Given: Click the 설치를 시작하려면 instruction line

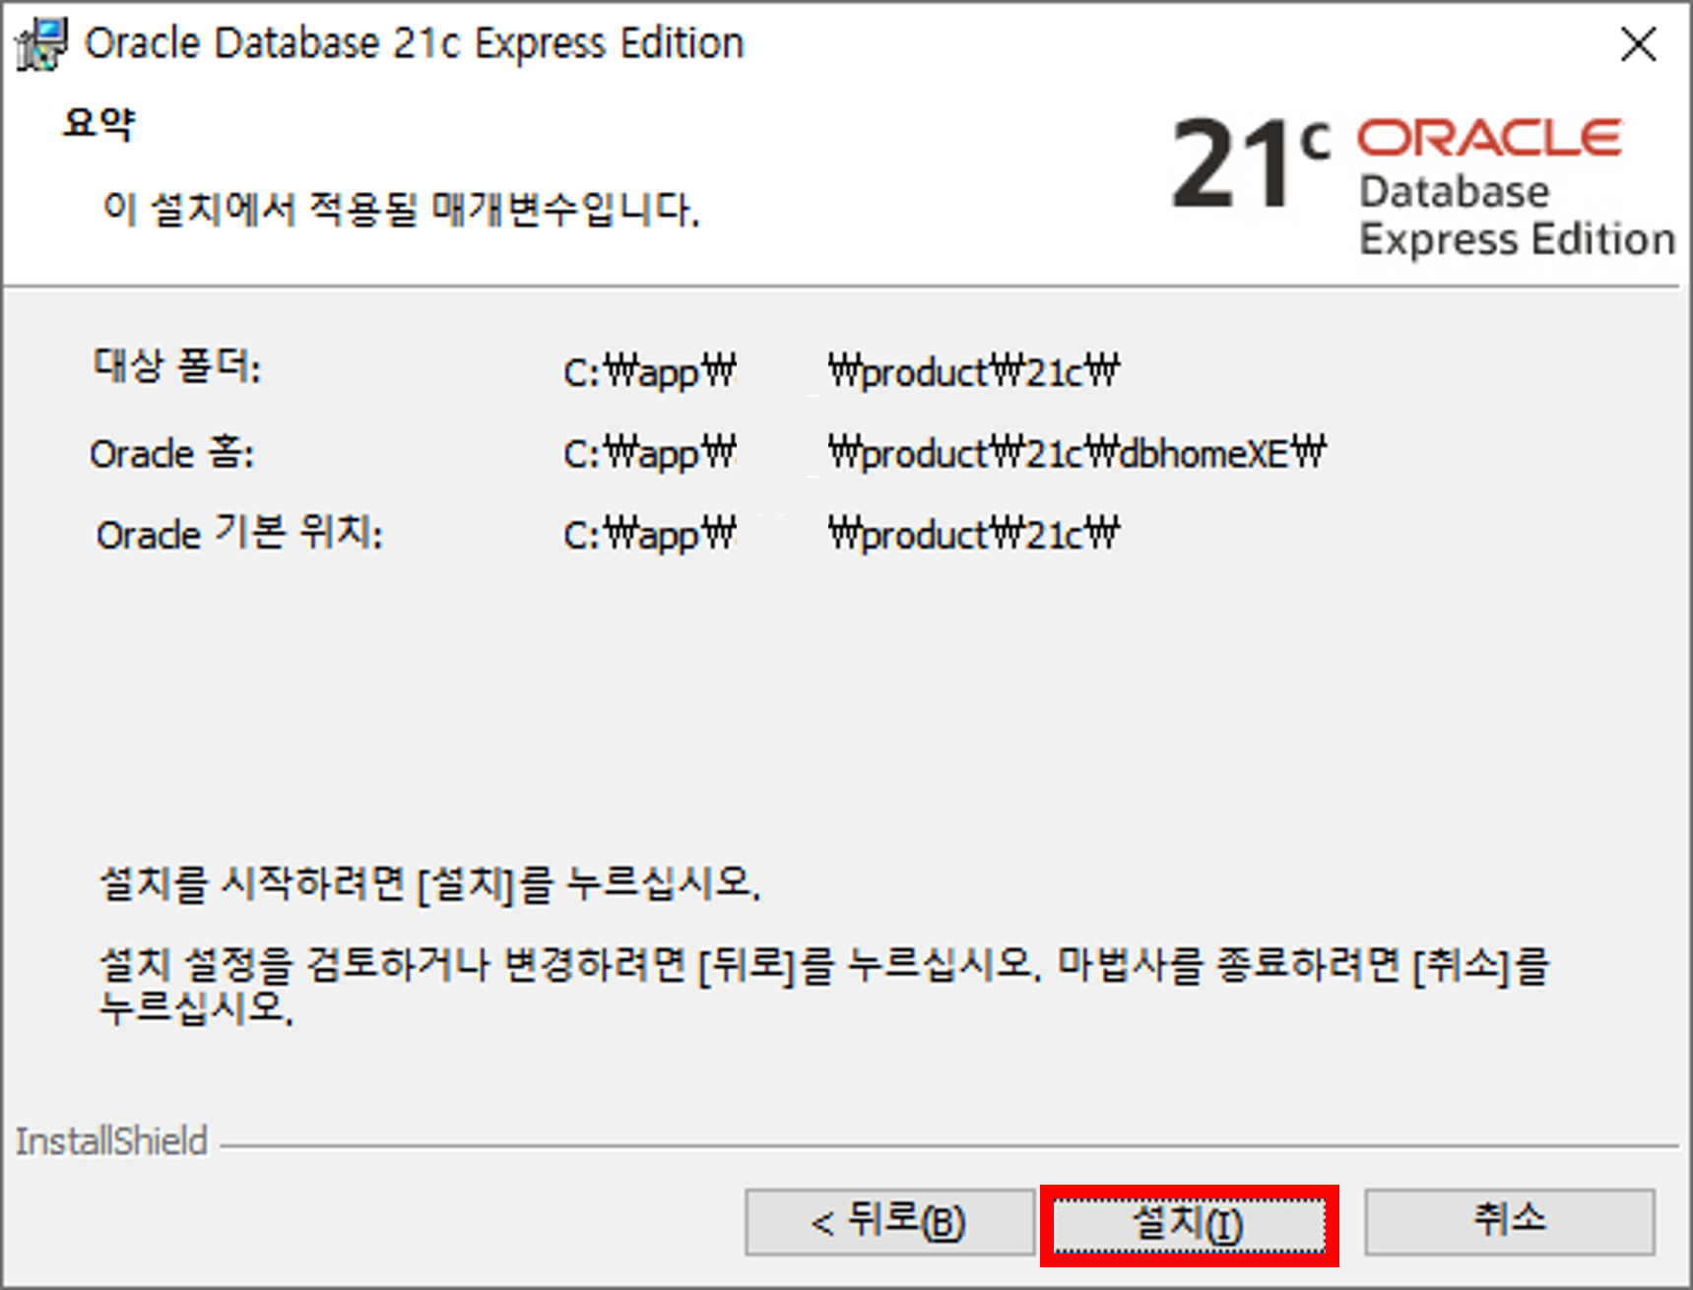Looking at the screenshot, I should 430,883.
